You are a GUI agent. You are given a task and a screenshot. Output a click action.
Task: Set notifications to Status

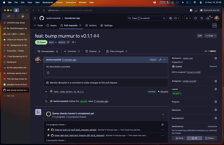coord(209,138)
